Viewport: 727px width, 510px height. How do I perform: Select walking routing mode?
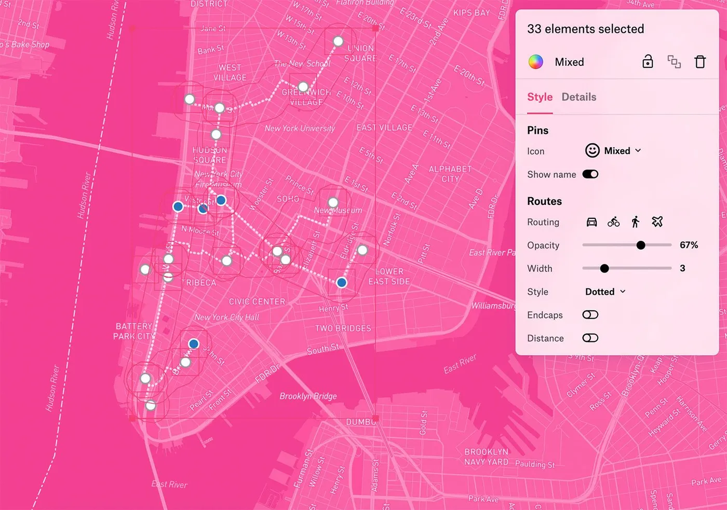(636, 222)
